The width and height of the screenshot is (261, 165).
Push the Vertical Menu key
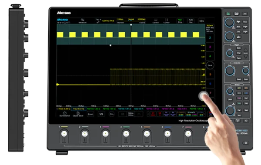(230, 100)
